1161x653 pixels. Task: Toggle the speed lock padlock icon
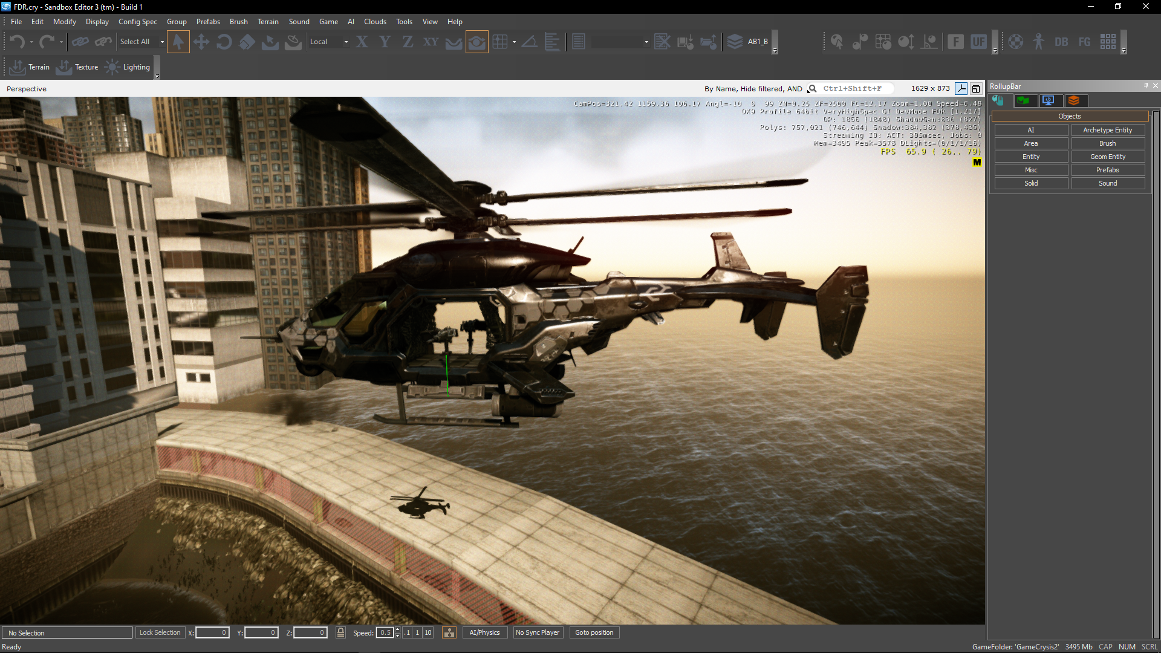(340, 632)
